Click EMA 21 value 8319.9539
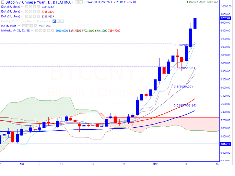The width and height of the screenshot is (235, 176). coord(48,17)
